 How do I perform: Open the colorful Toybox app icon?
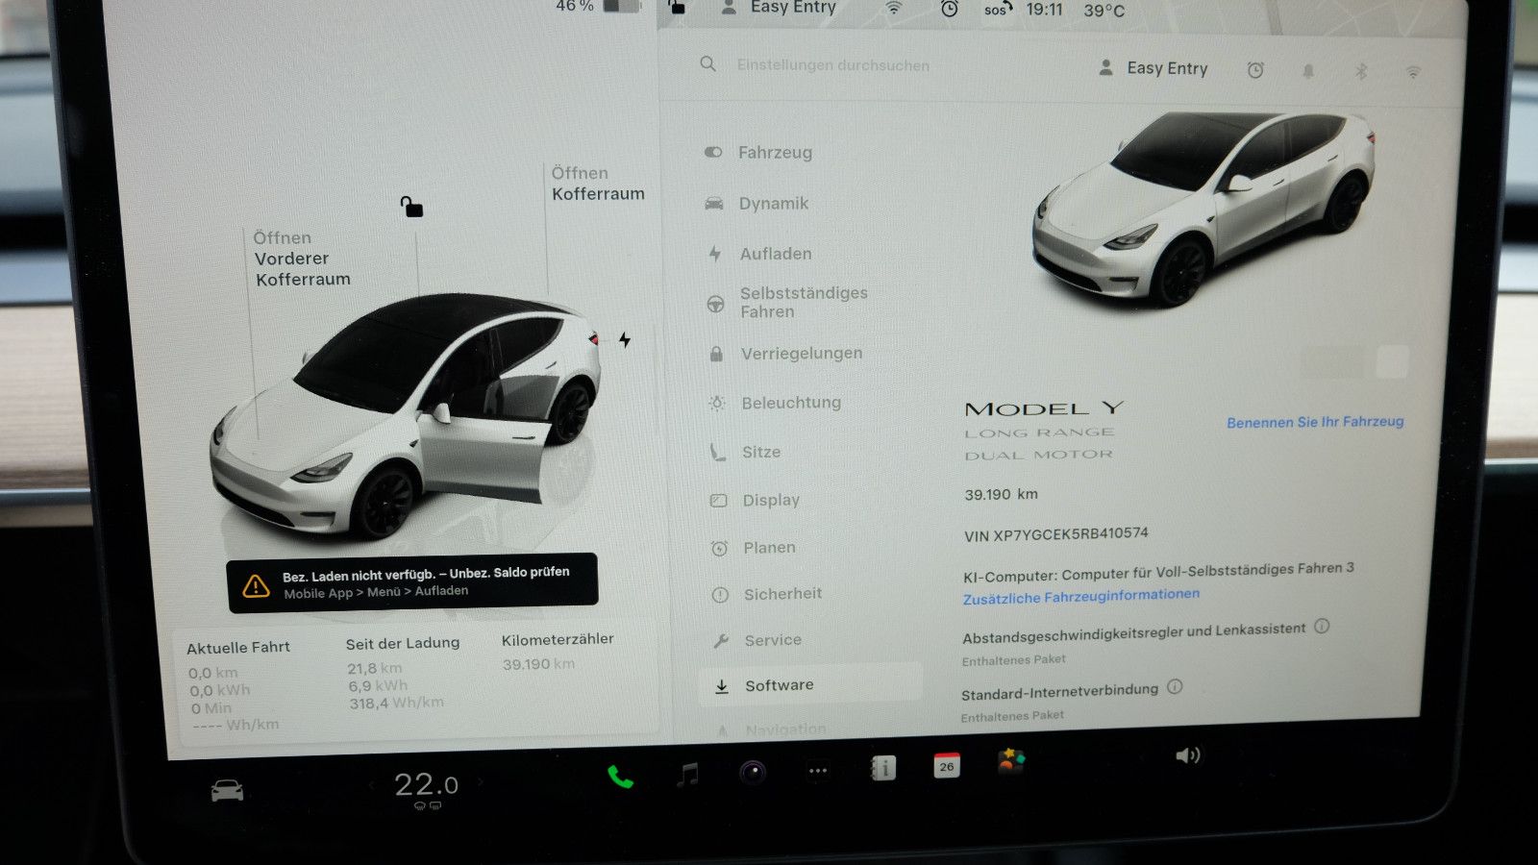[1011, 761]
